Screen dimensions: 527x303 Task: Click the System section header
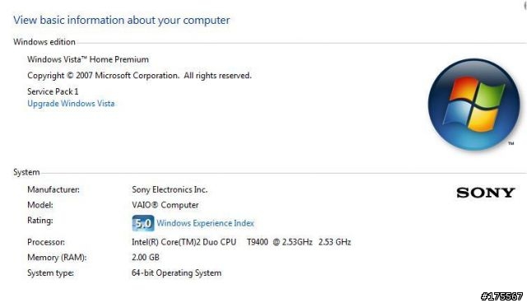pyautogui.click(x=26, y=172)
